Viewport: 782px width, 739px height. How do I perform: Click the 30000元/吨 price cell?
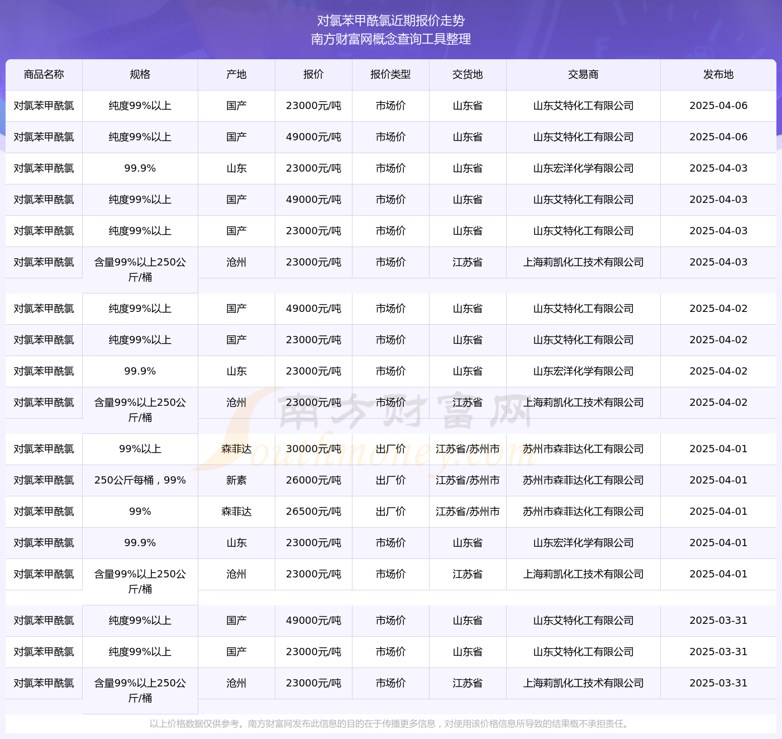[313, 449]
